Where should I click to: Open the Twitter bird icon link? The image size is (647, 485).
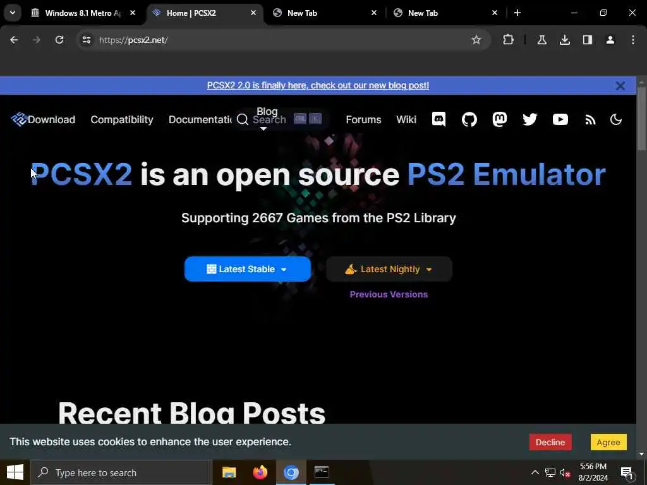530,119
